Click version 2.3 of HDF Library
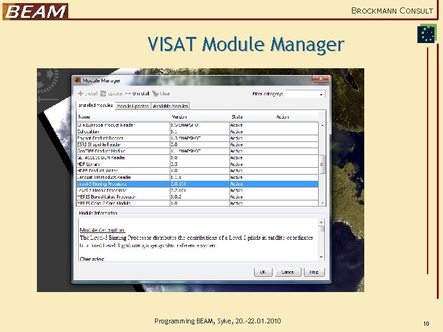This screenshot has height=332, width=443. tap(174, 164)
